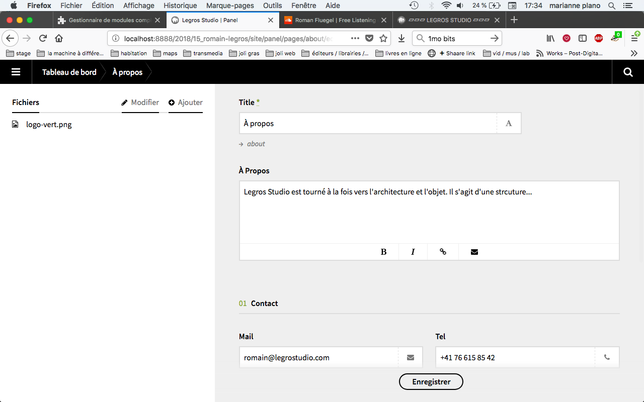The height and width of the screenshot is (402, 644).
Task: Open the Adblock Plus extension icon
Action: coord(598,38)
